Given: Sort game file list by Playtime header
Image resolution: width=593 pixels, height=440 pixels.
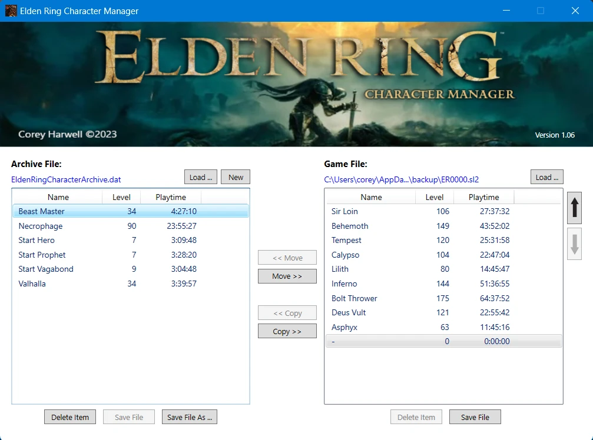Looking at the screenshot, I should pyautogui.click(x=483, y=197).
